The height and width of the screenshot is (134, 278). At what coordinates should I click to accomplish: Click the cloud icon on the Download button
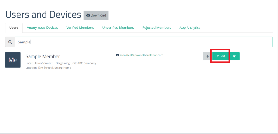(x=88, y=15)
